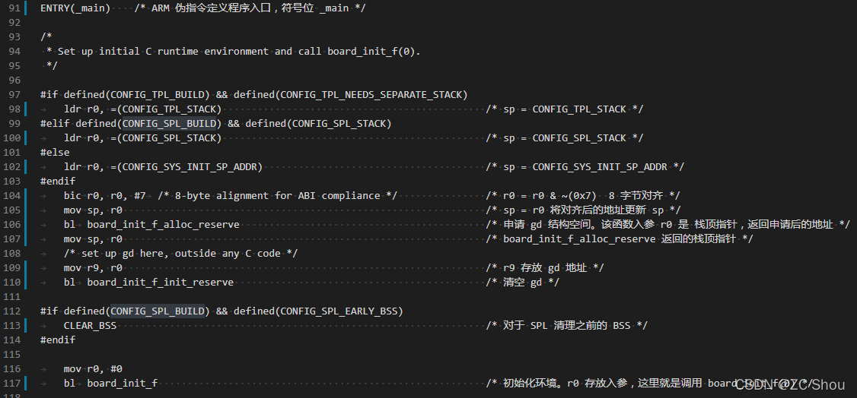Click "8-byte alignment for ABI compliance" comment

coord(277,195)
